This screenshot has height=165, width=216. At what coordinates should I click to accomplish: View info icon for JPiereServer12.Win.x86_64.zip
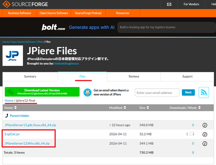point(205,144)
